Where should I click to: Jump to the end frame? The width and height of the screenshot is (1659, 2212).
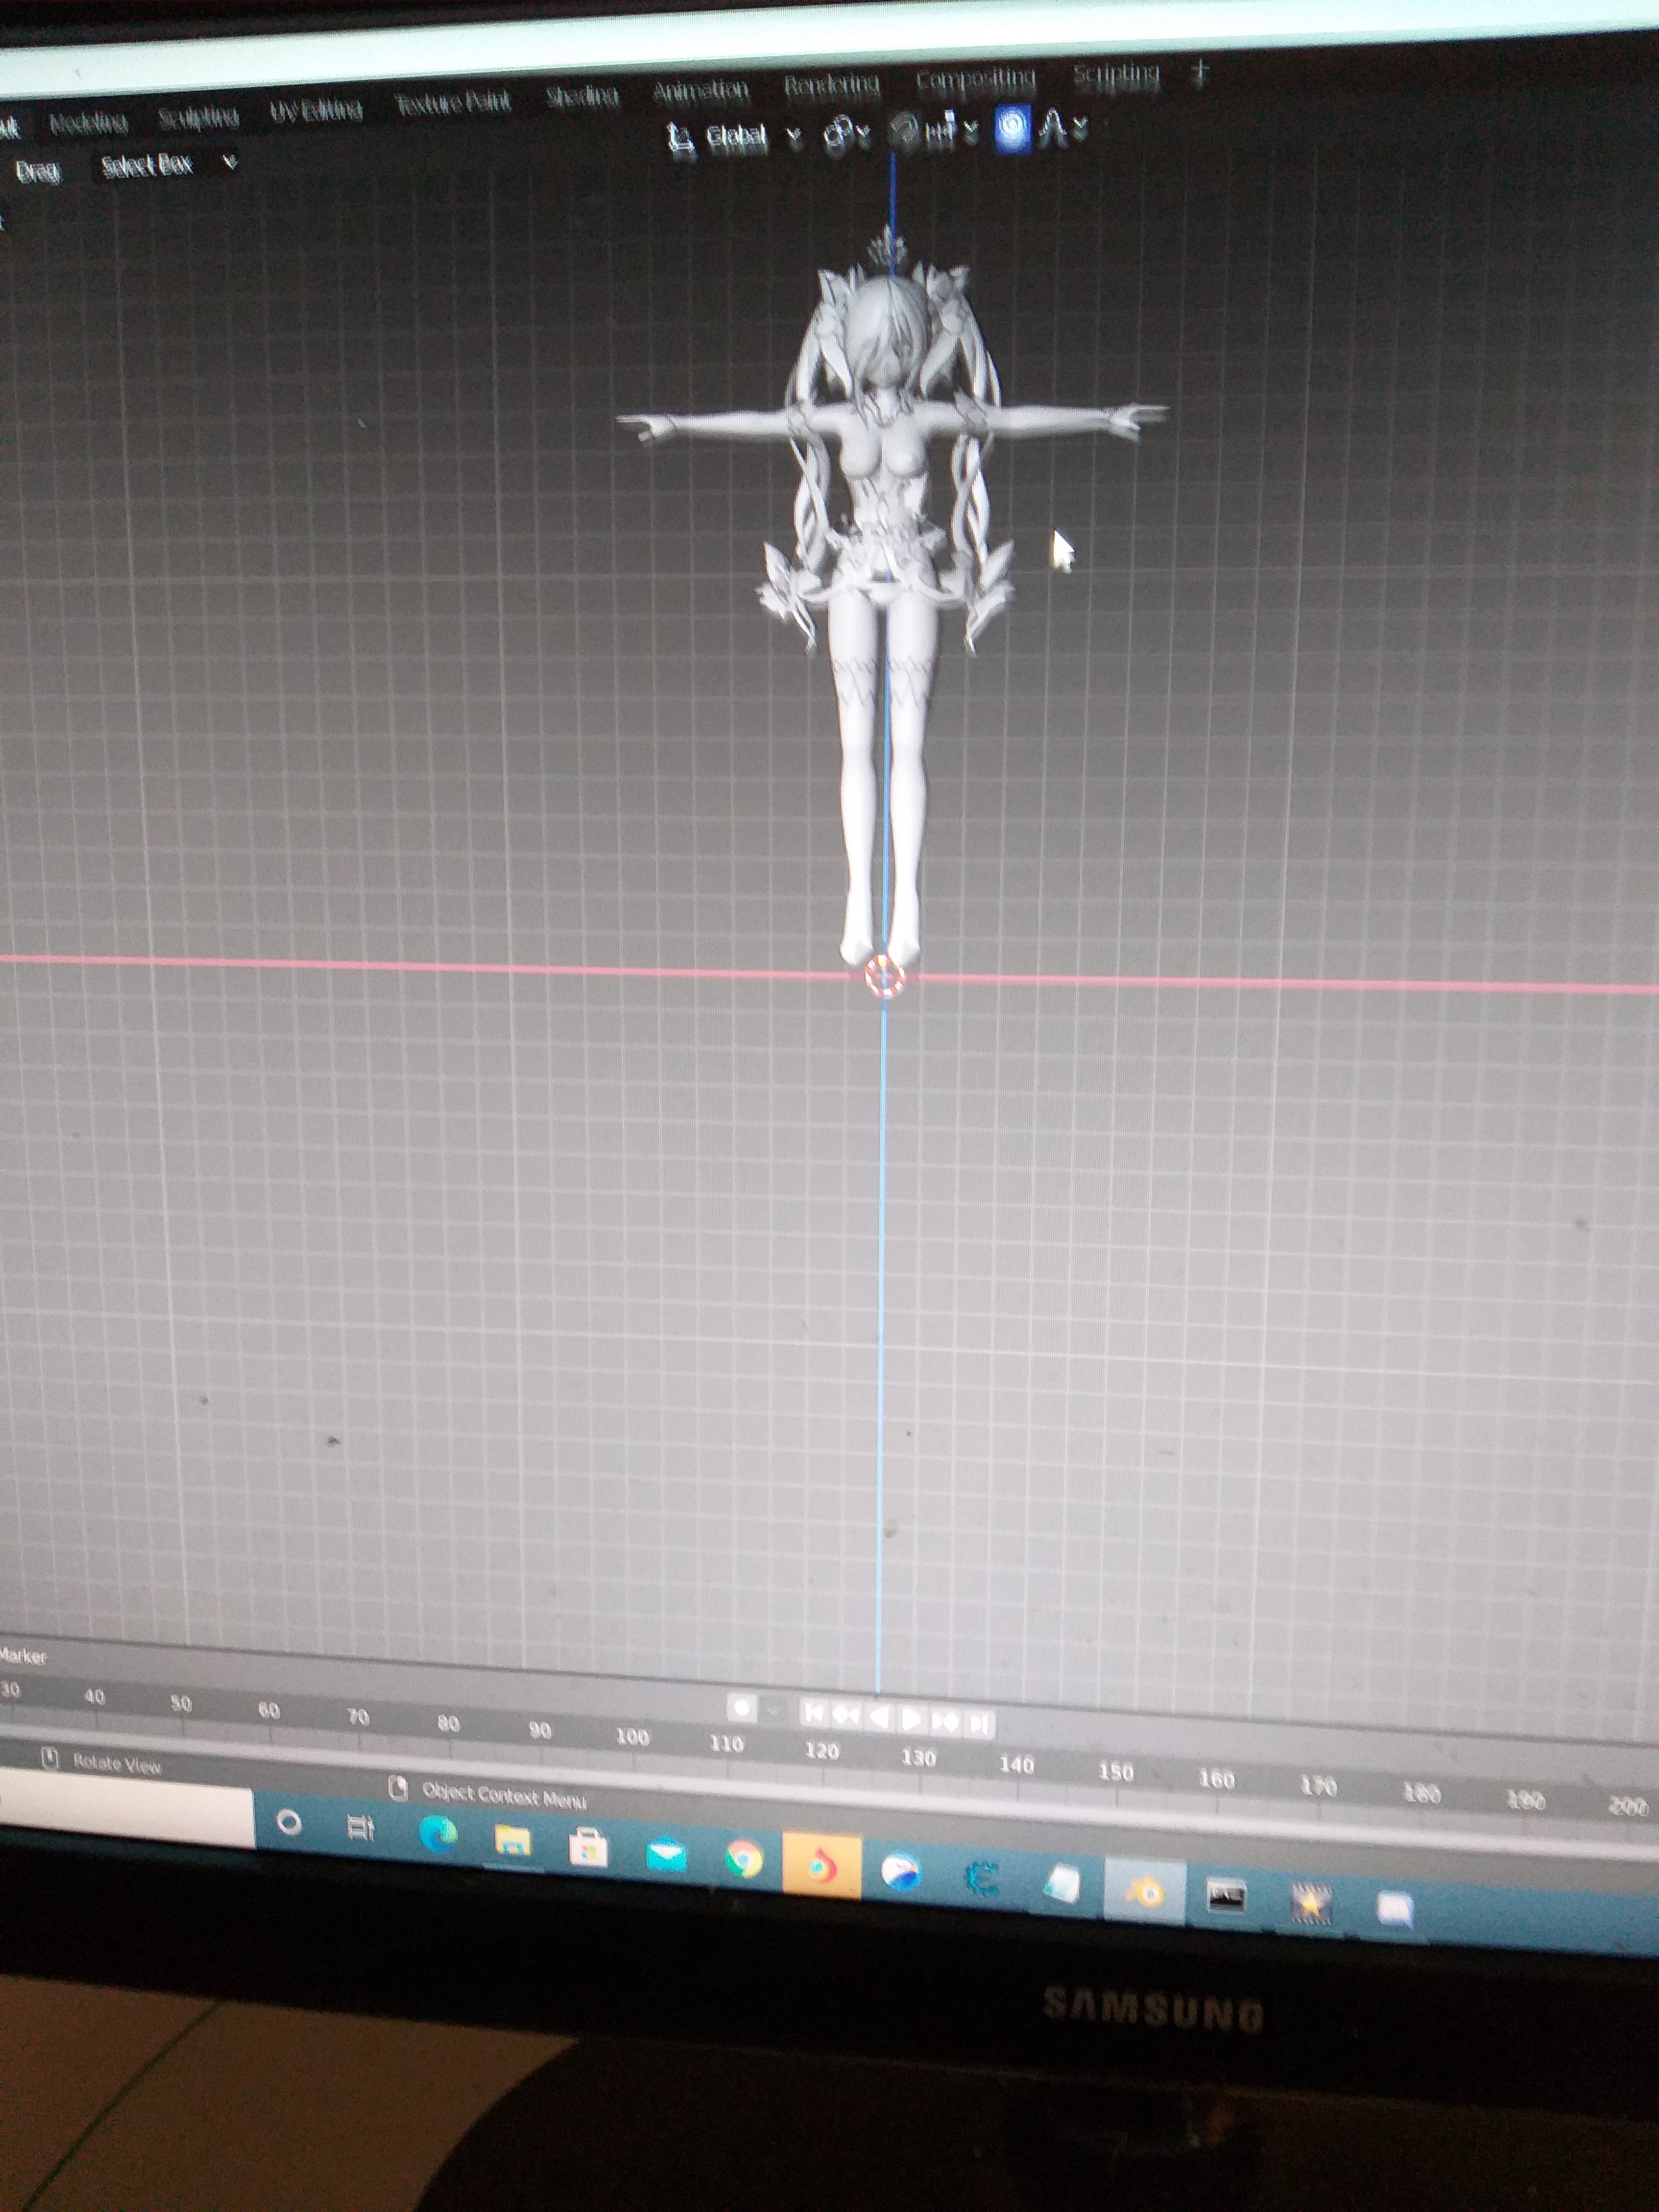(x=979, y=1723)
